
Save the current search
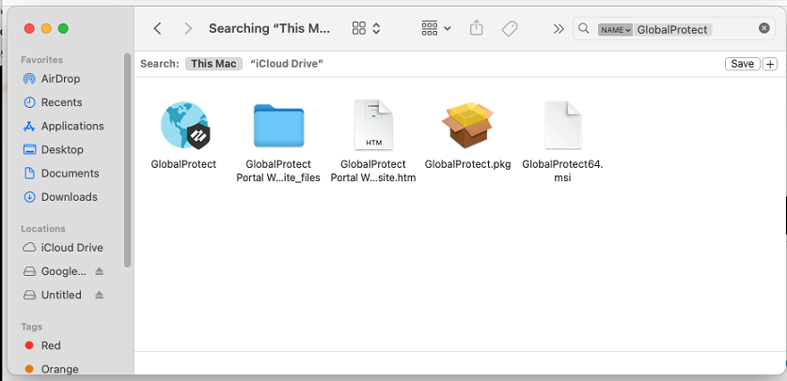click(x=742, y=64)
